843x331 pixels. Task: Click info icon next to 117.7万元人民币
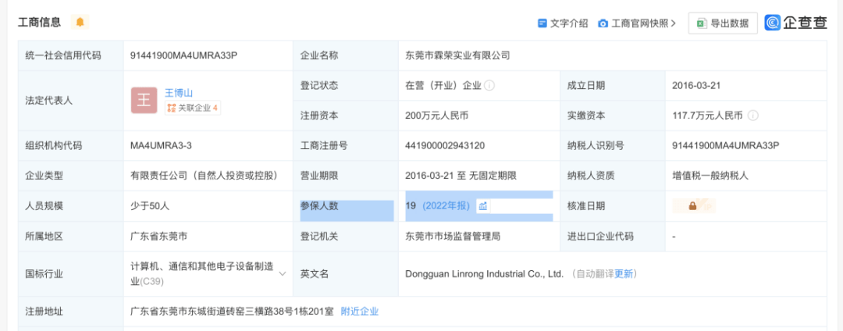(x=752, y=116)
